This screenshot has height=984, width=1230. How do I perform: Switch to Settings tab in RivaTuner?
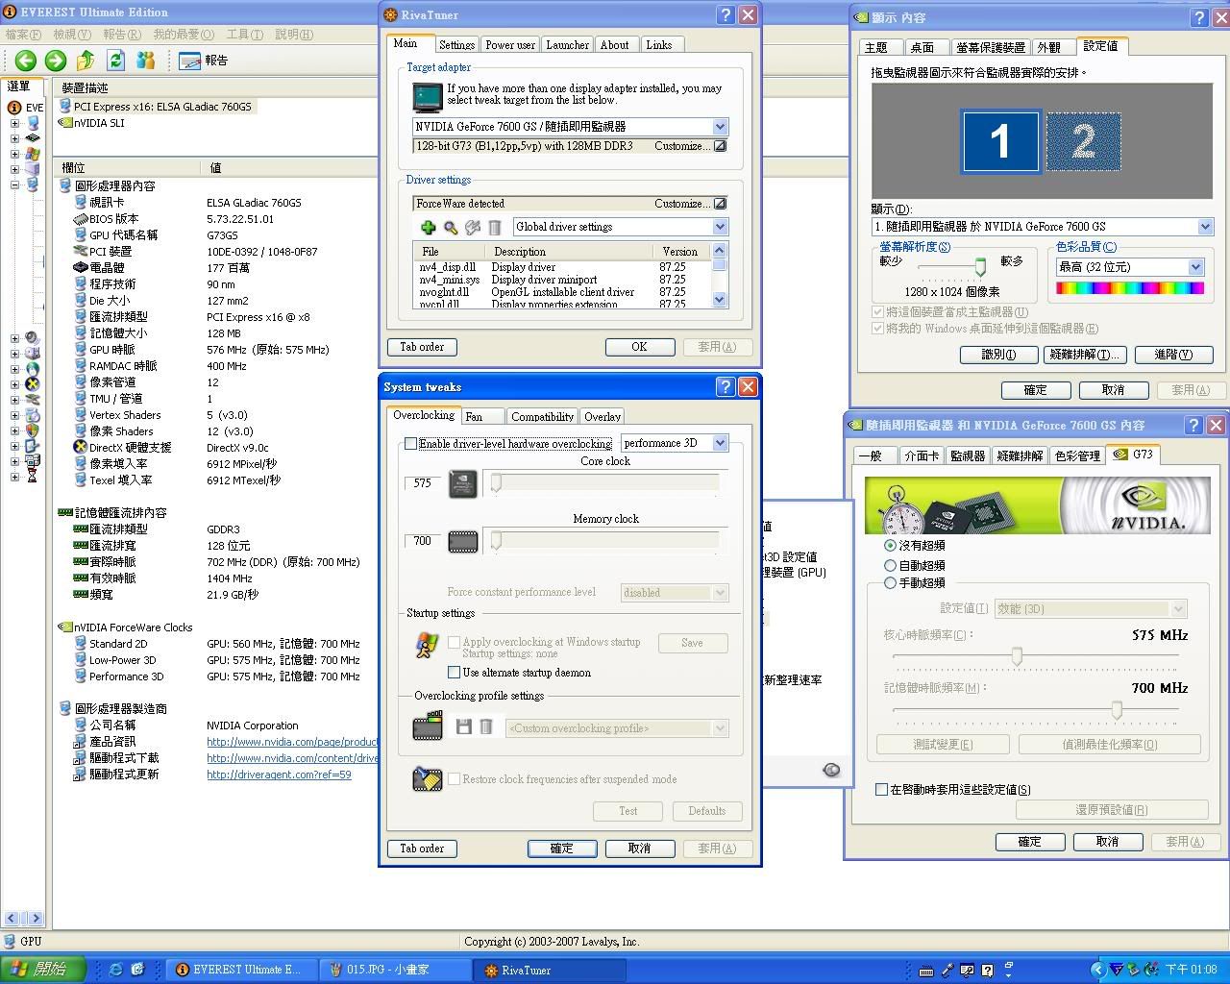coord(456,45)
